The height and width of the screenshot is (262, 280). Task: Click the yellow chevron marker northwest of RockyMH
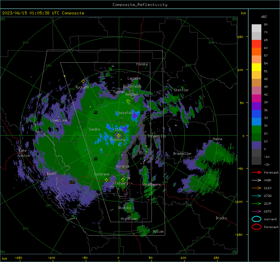tap(64, 76)
